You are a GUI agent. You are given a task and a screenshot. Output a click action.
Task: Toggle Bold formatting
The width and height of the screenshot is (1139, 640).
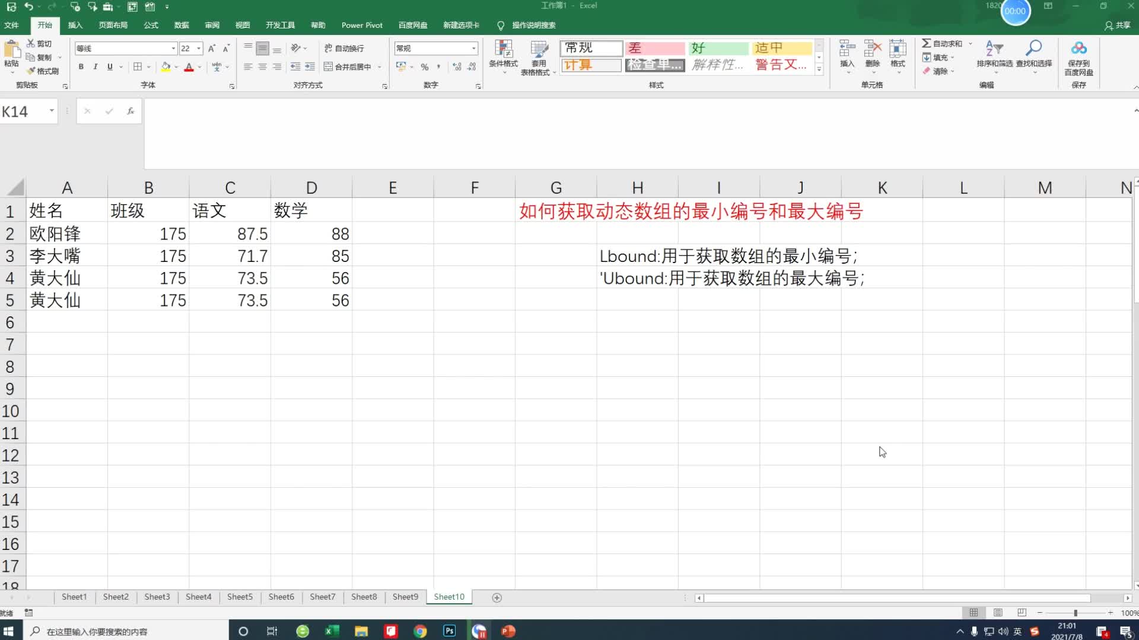[81, 67]
